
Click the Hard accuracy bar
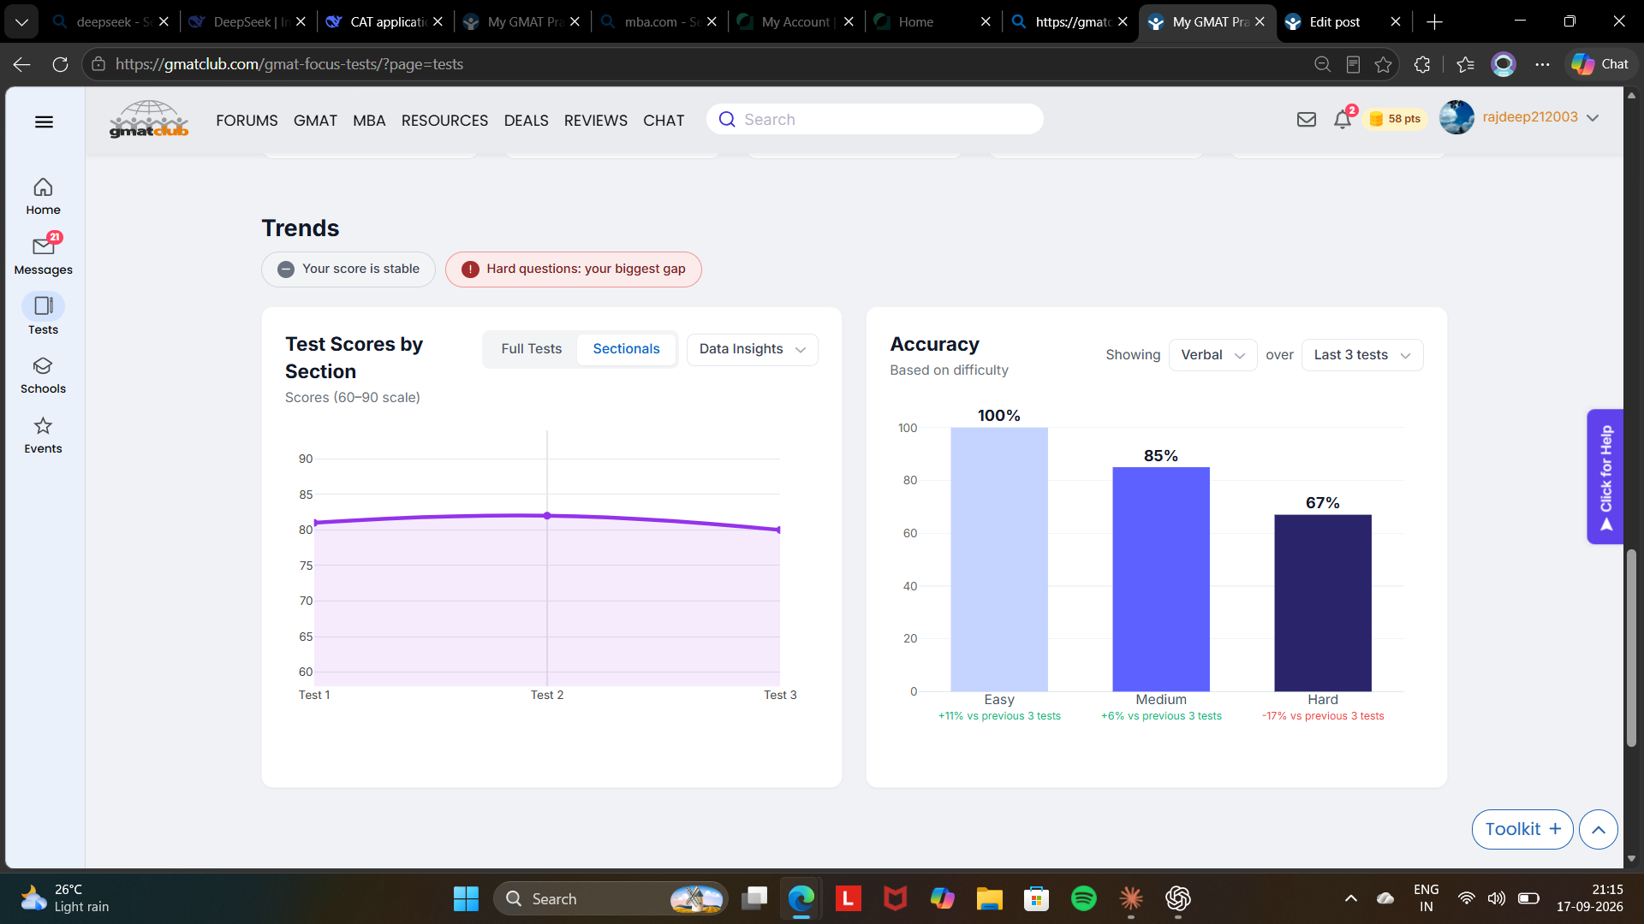coord(1323,603)
